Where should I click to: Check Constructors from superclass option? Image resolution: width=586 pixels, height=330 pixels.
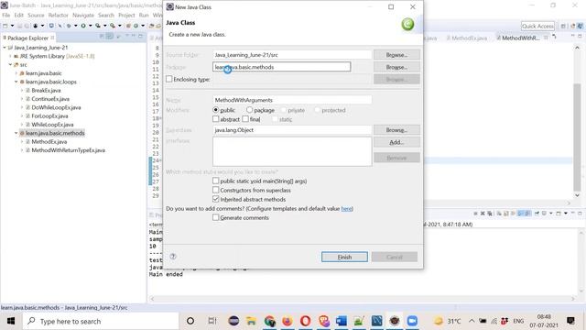[x=216, y=190]
